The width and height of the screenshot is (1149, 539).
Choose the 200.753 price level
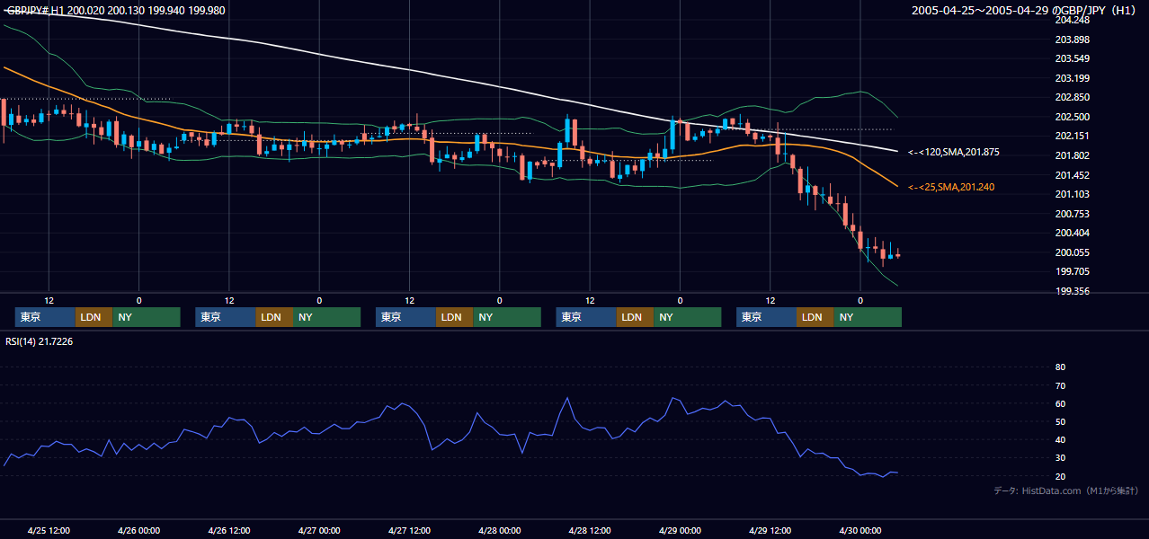point(1072,214)
